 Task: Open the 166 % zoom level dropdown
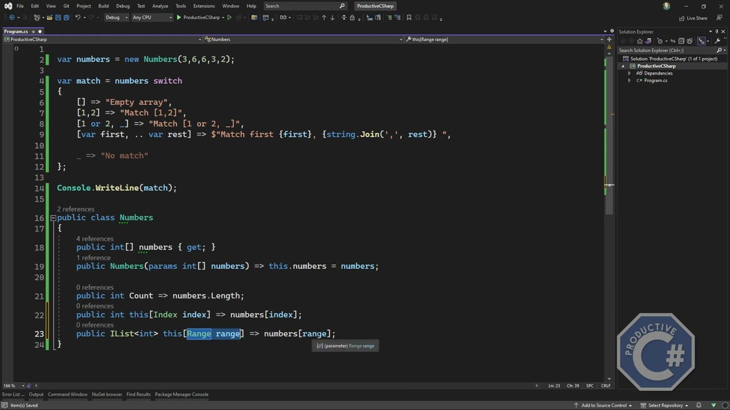click(x=15, y=386)
